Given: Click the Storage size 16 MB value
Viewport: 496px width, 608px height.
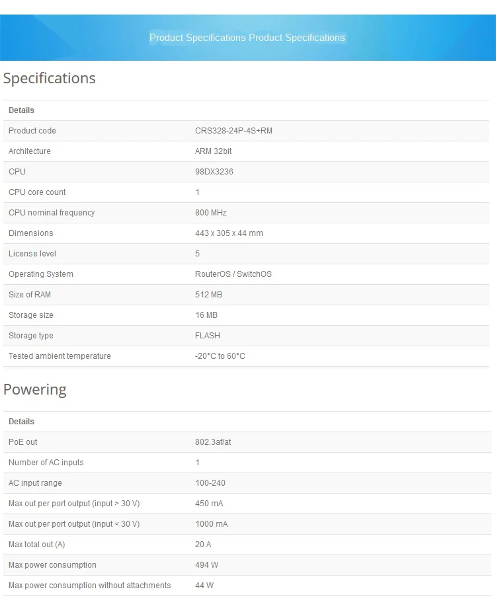Looking at the screenshot, I should coord(206,315).
